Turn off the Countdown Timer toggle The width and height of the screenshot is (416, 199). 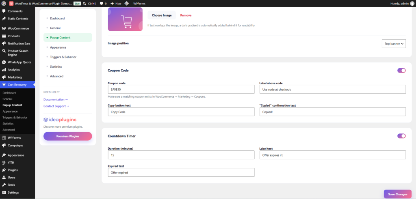click(x=401, y=136)
